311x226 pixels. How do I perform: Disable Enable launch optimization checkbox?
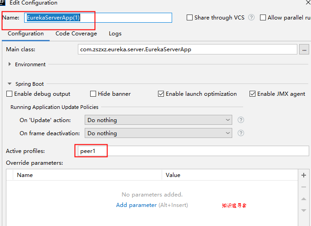[161, 94]
